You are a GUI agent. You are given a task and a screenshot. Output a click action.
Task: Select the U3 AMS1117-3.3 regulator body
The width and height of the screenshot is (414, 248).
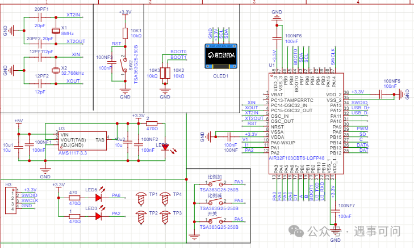[x=83, y=141]
